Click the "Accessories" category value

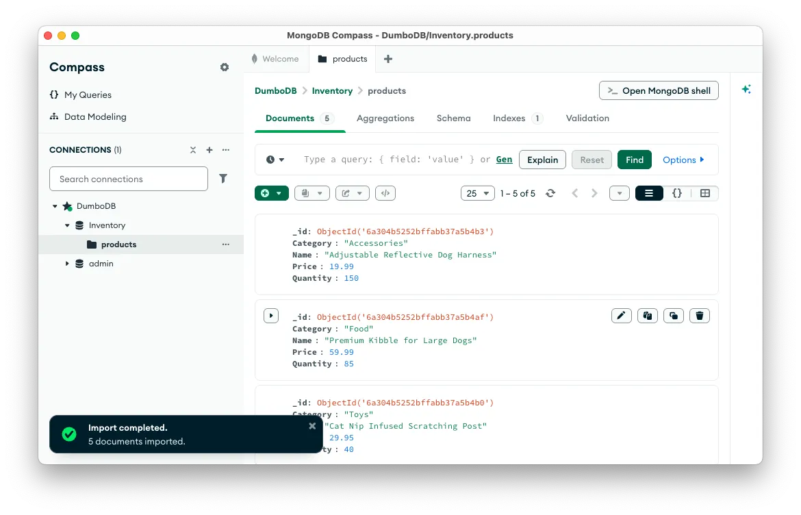tap(376, 243)
